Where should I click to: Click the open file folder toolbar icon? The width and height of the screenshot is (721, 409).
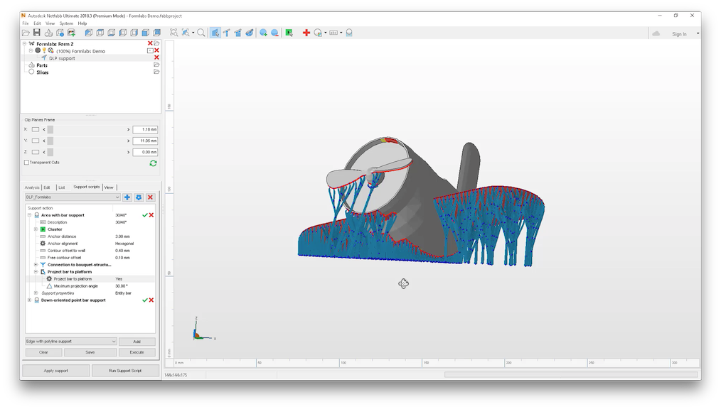point(26,33)
